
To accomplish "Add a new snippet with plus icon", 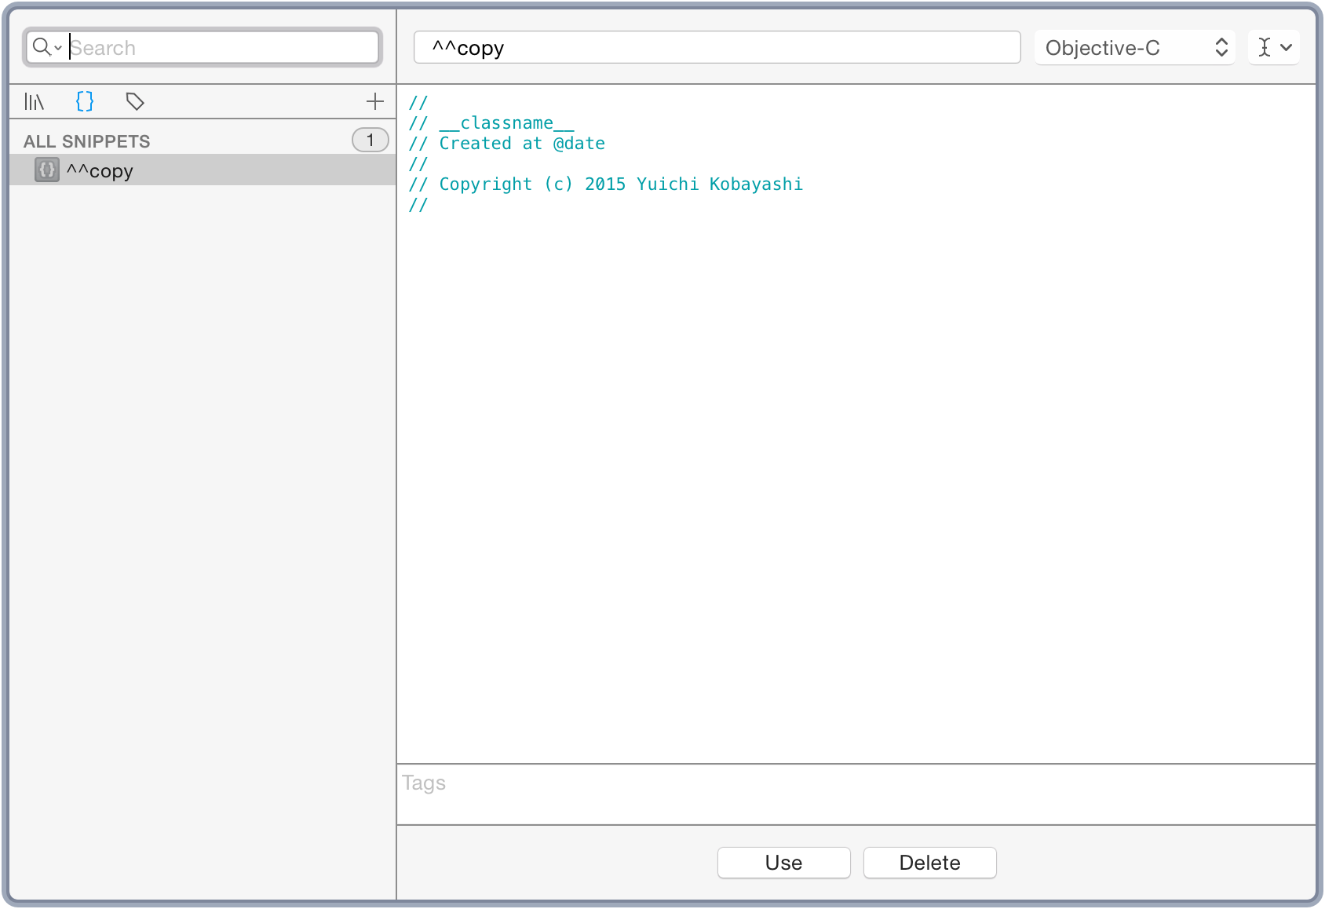I will point(375,101).
